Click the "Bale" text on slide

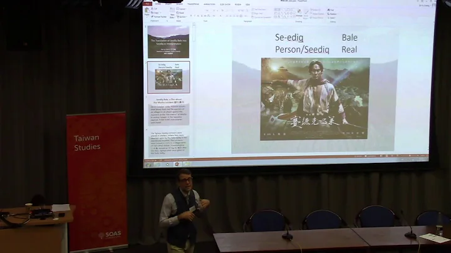point(350,38)
